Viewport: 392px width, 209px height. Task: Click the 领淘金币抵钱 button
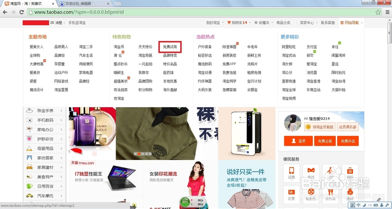click(320, 127)
